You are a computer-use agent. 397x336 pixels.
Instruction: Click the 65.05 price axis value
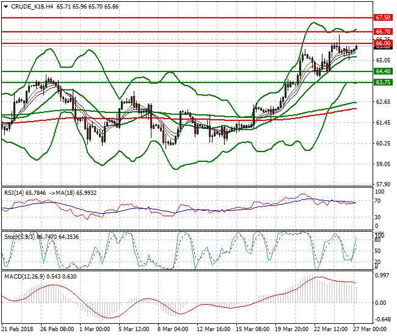(x=383, y=60)
